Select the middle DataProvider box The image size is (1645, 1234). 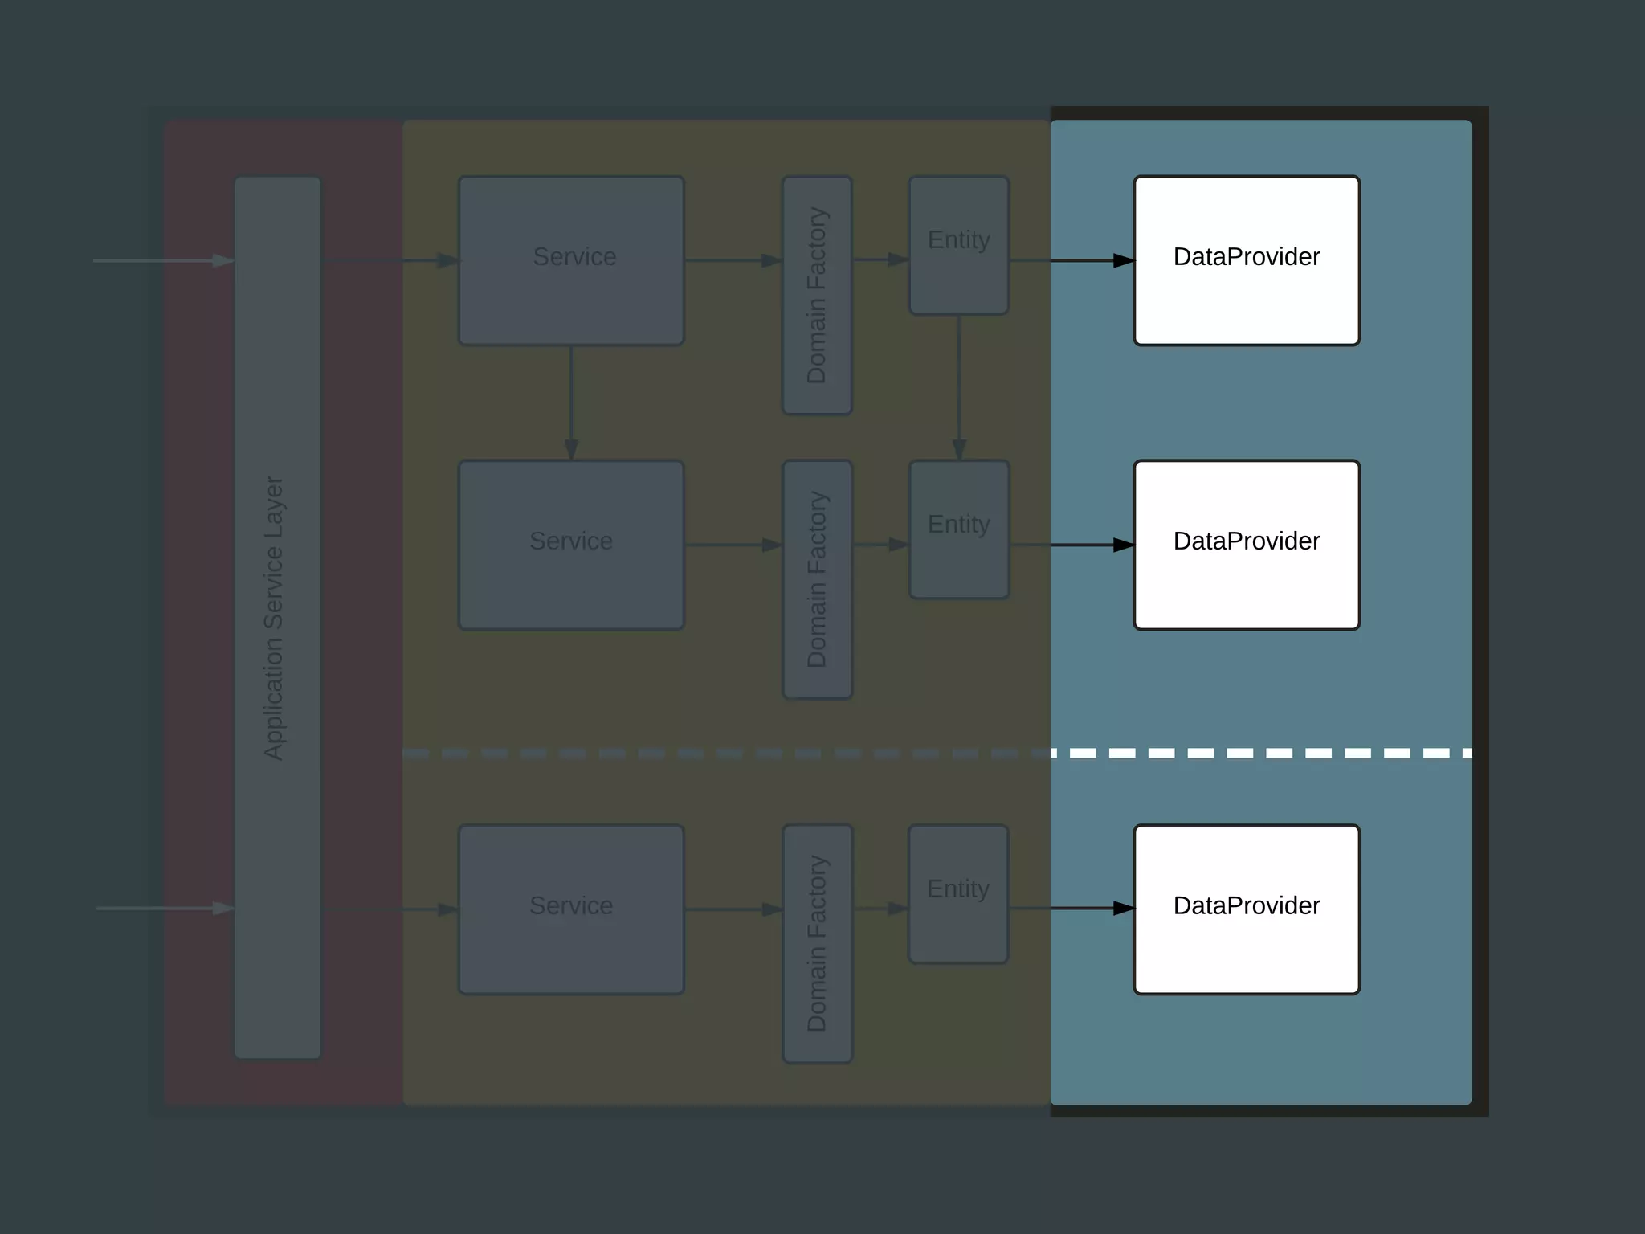1246,545
